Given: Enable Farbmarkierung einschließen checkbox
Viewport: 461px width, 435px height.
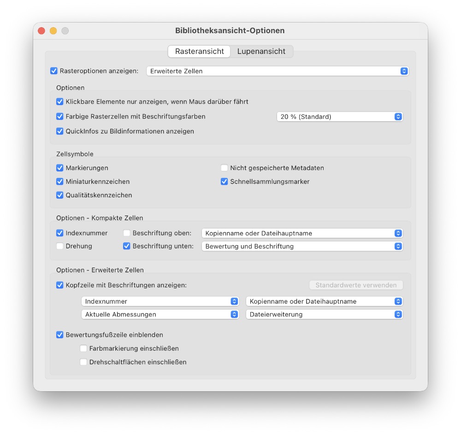Looking at the screenshot, I should click(83, 348).
